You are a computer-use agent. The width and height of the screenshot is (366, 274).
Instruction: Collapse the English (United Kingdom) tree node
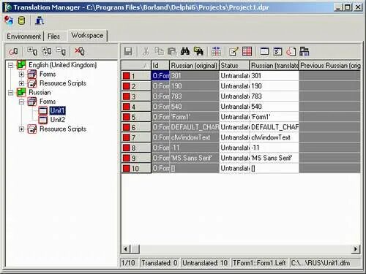pyautogui.click(x=11, y=65)
